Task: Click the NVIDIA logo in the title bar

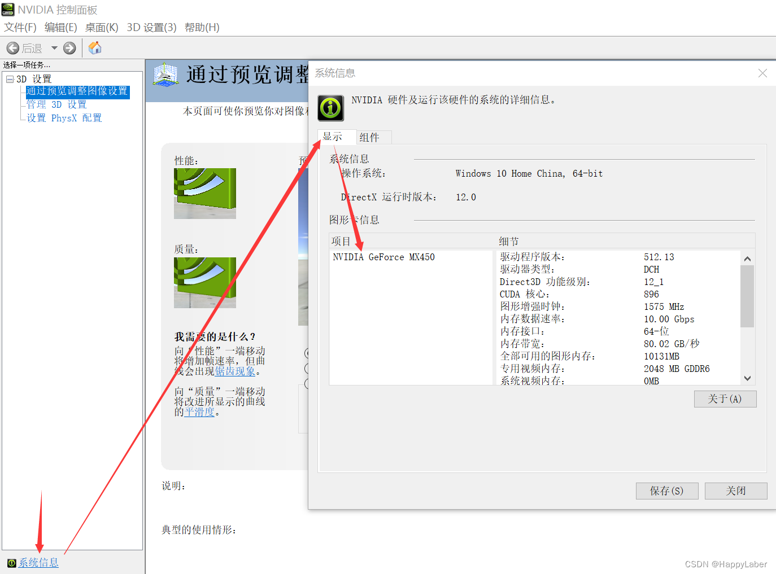Action: tap(8, 9)
